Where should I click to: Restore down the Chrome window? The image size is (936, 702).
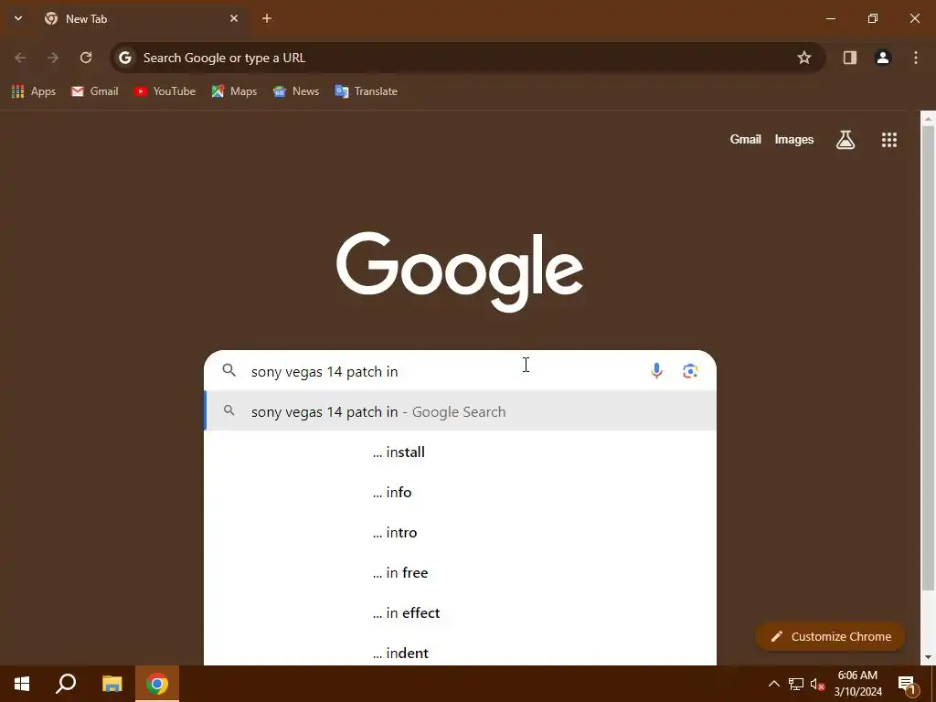pos(873,18)
